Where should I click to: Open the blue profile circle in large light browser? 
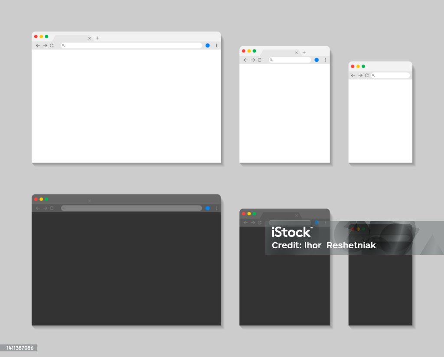tap(208, 45)
